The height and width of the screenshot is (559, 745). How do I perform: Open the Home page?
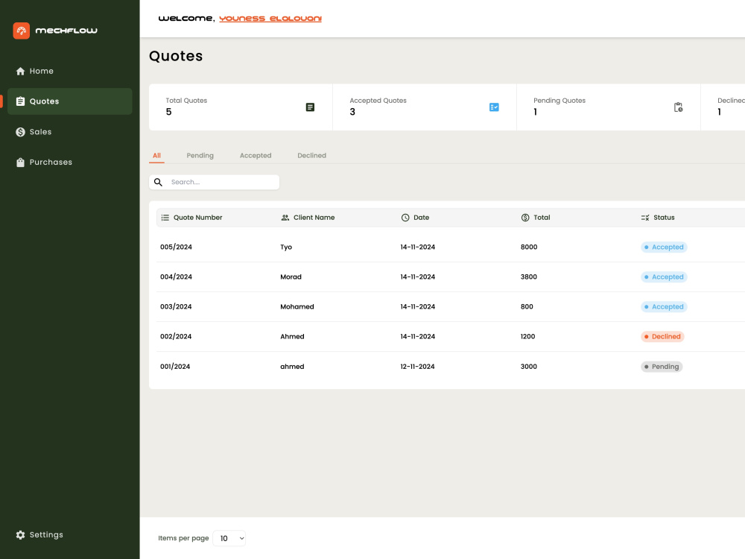pos(70,72)
